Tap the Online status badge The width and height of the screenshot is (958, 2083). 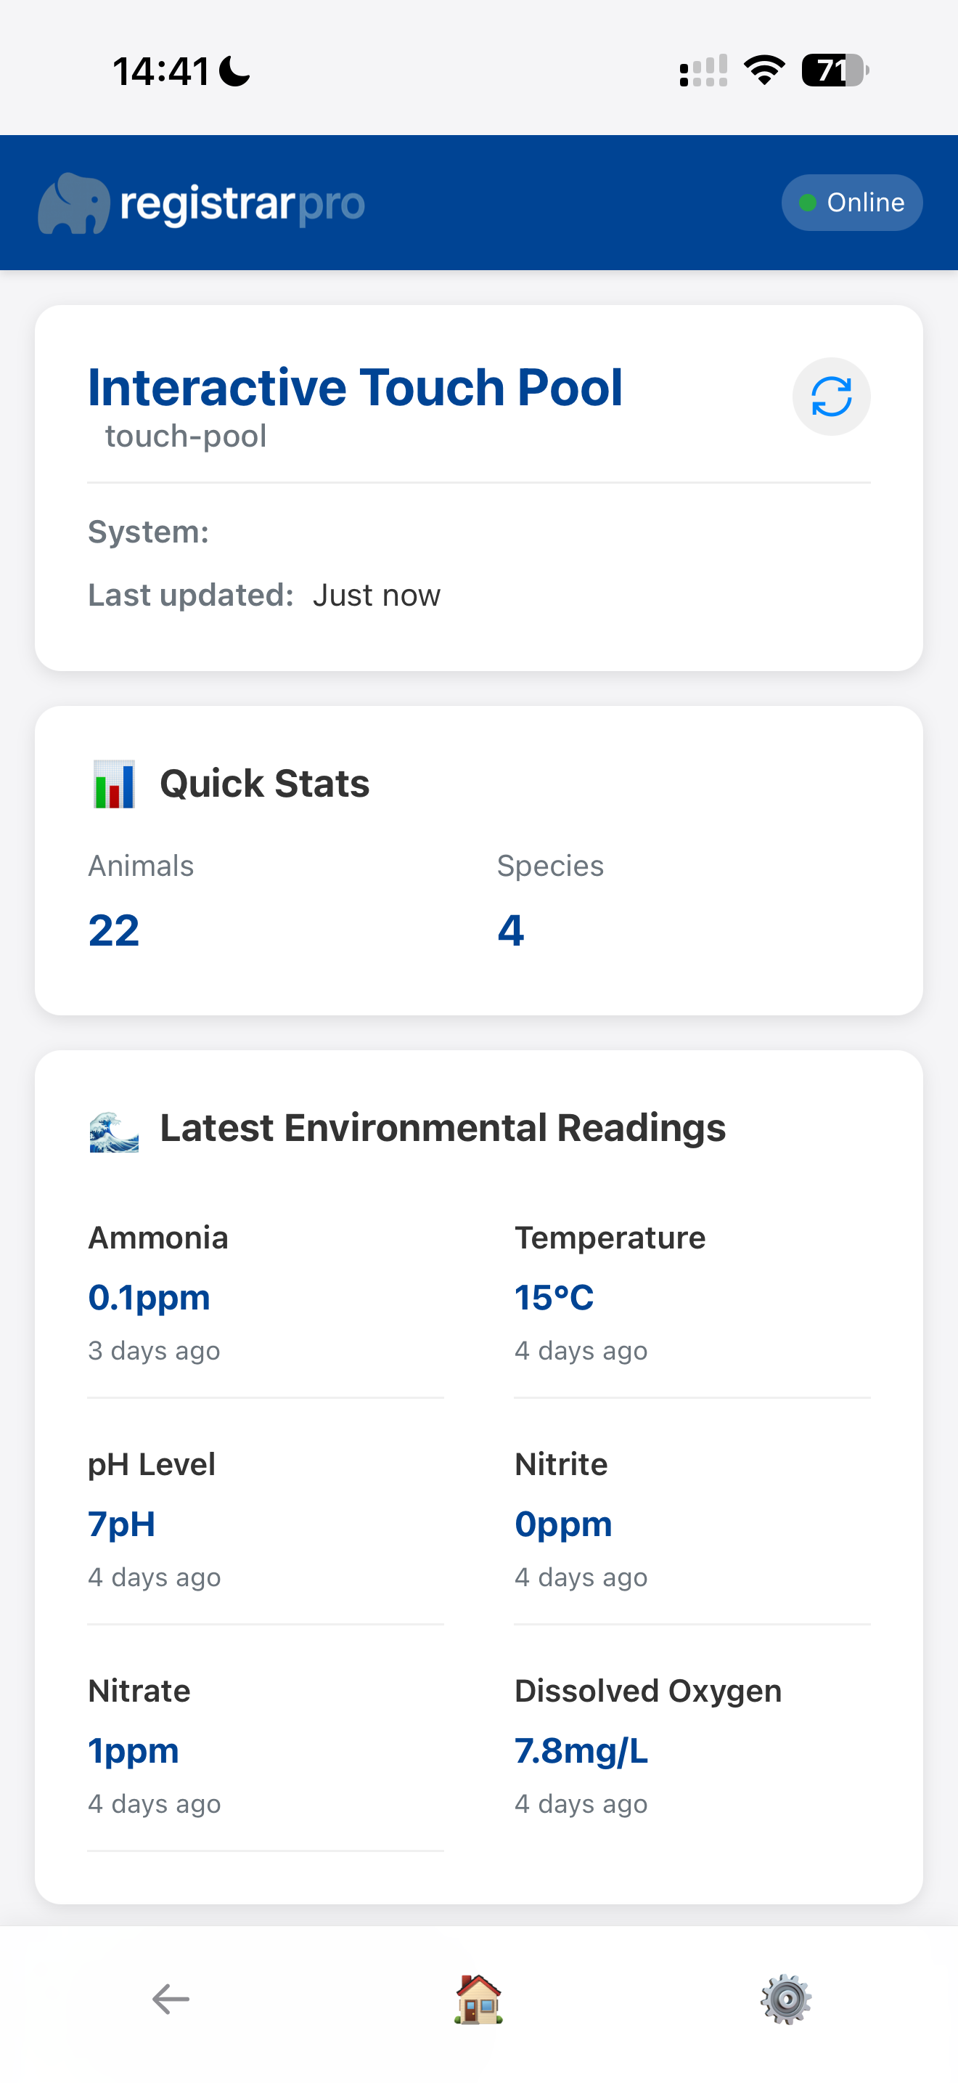pos(851,202)
